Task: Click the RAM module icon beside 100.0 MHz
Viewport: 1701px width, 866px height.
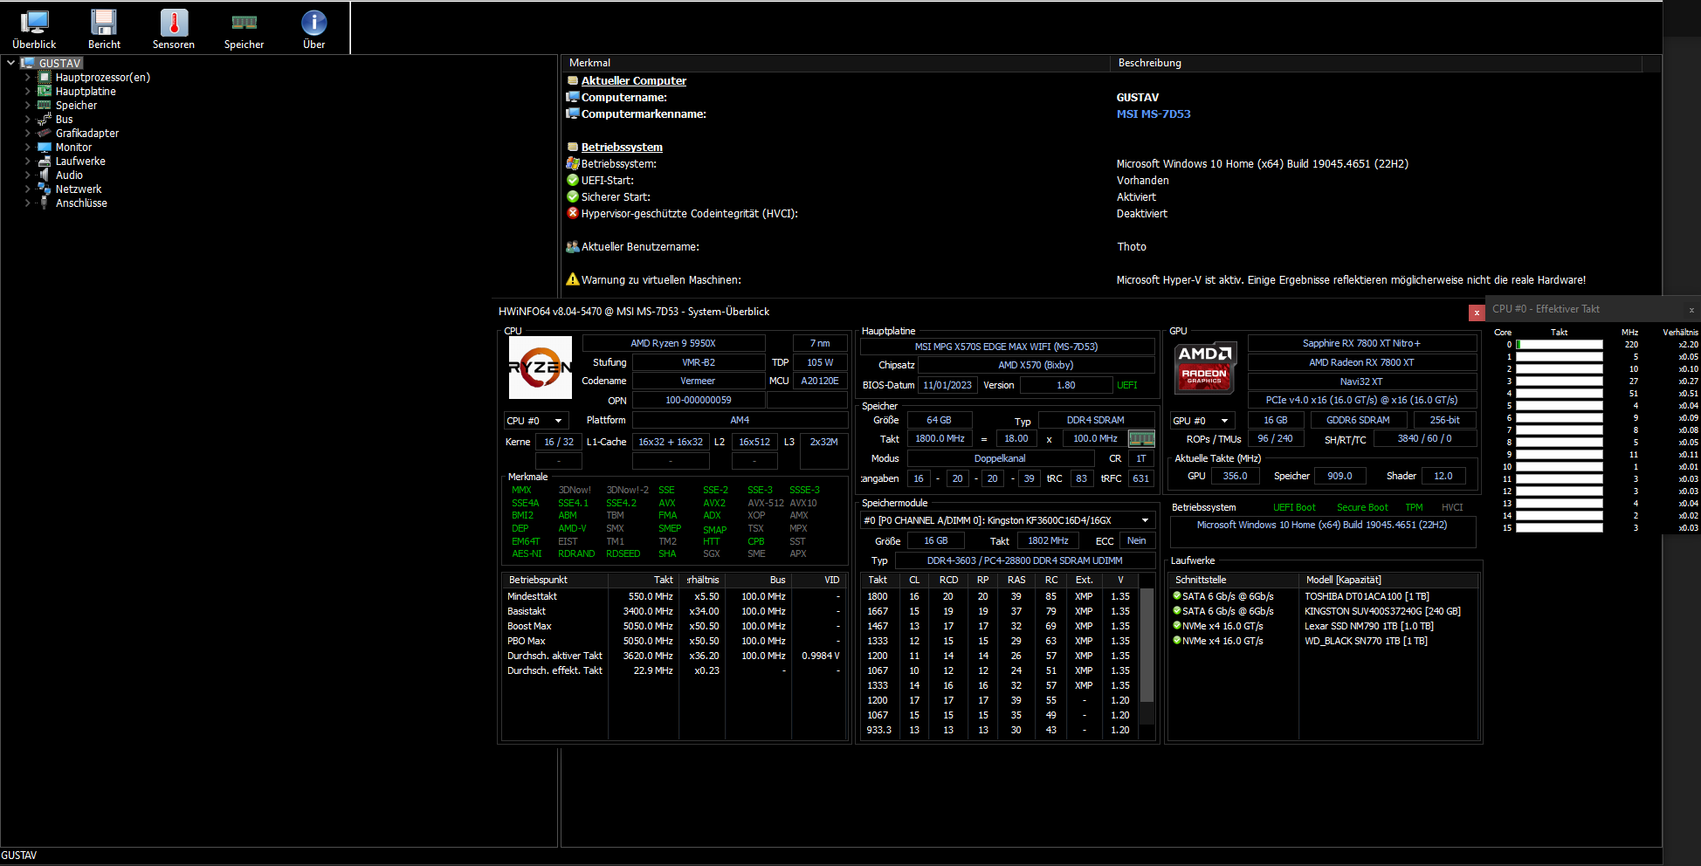Action: pos(1141,438)
